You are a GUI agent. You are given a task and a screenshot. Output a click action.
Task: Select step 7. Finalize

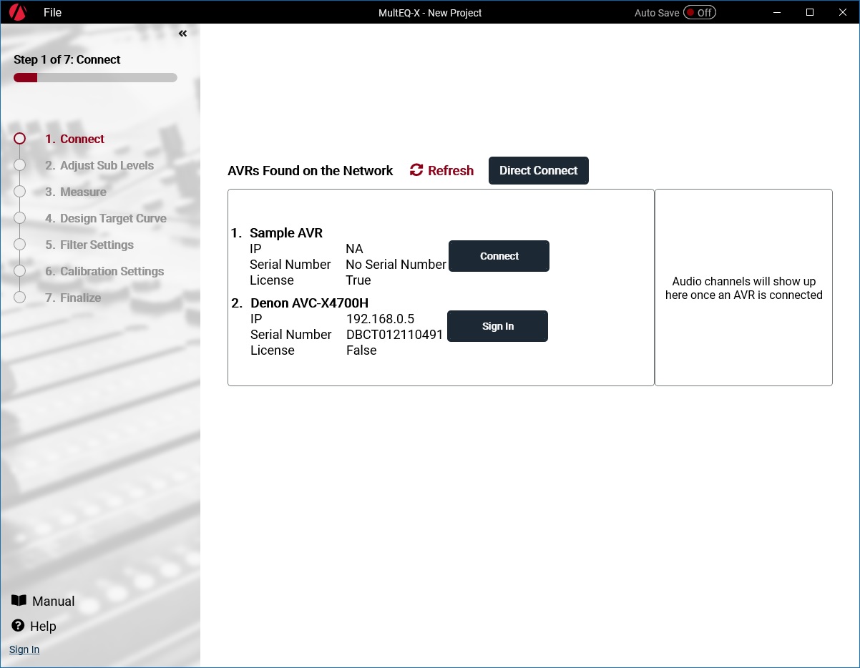coord(73,298)
